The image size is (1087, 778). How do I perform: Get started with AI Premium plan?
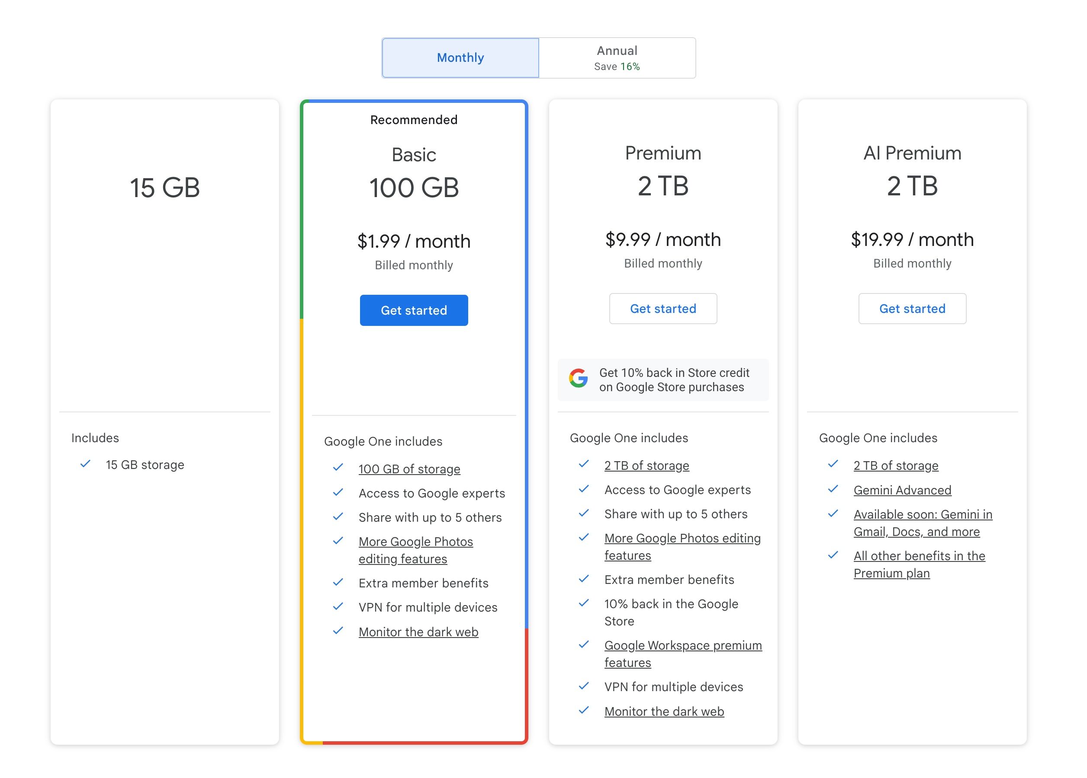tap(912, 309)
